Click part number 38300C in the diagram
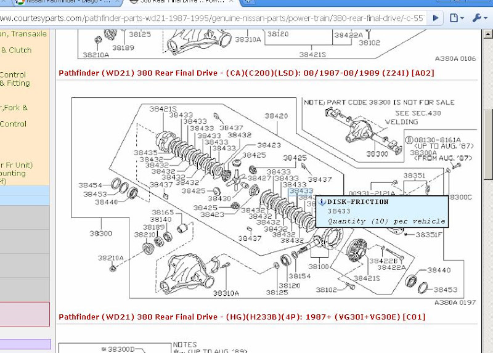 click(460, 197)
